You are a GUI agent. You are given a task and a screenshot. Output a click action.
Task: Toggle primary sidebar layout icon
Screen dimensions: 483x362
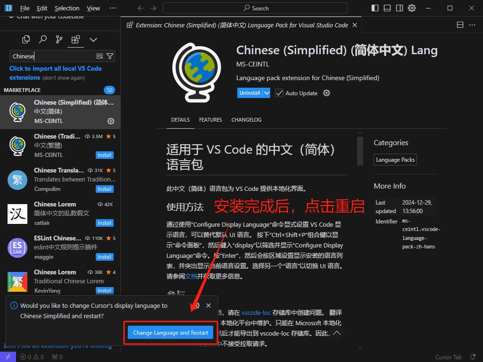click(x=375, y=8)
